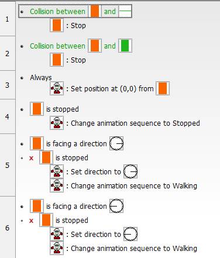The width and height of the screenshot is (220, 258).
Task: Select the green object icon in event 2 condition
Action: (125, 46)
